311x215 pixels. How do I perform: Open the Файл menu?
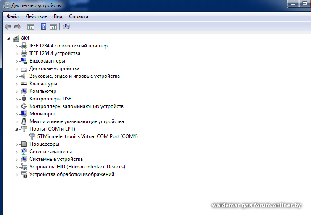tap(13, 16)
